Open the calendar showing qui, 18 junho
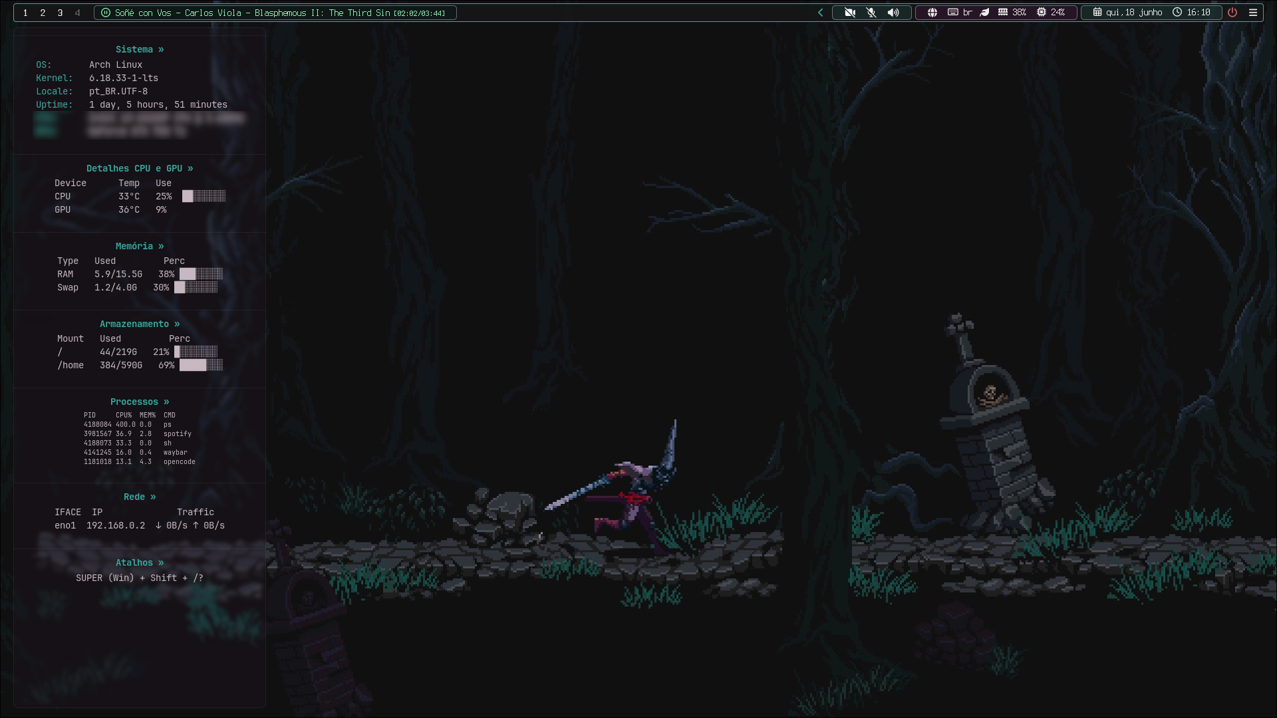Screen dimensions: 1277x718 (1127, 13)
